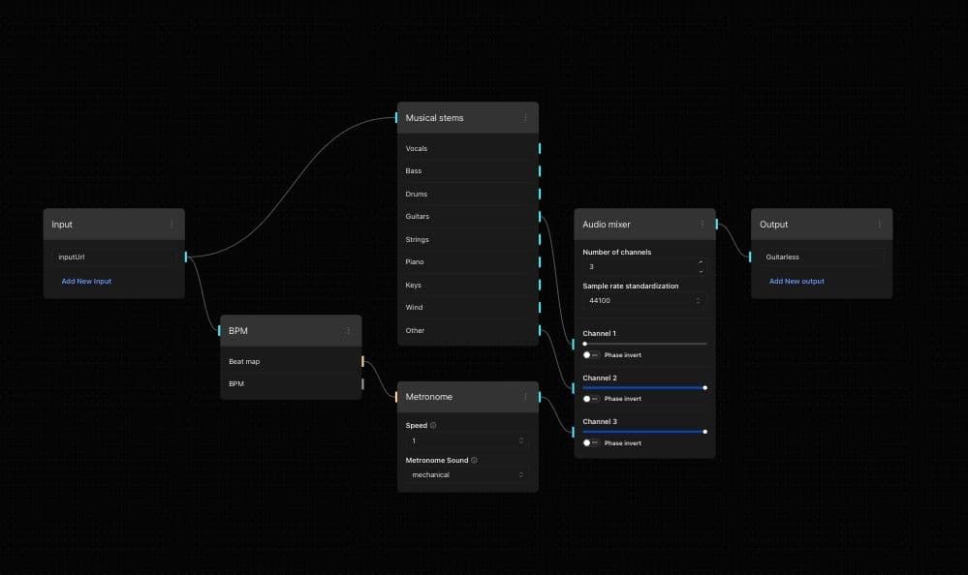The width and height of the screenshot is (968, 575).
Task: Enable Phase invert on Channel 2
Action: click(590, 399)
